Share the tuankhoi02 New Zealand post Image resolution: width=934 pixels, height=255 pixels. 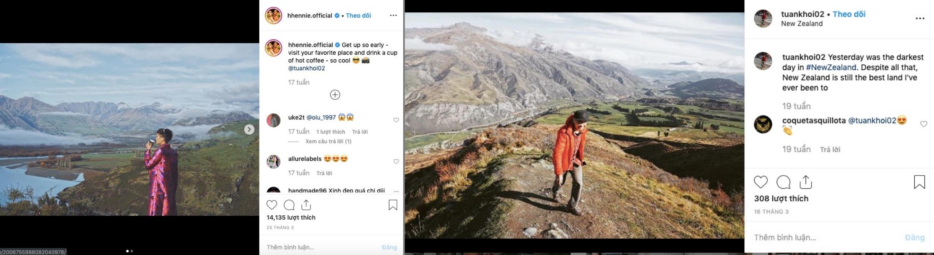(x=806, y=182)
